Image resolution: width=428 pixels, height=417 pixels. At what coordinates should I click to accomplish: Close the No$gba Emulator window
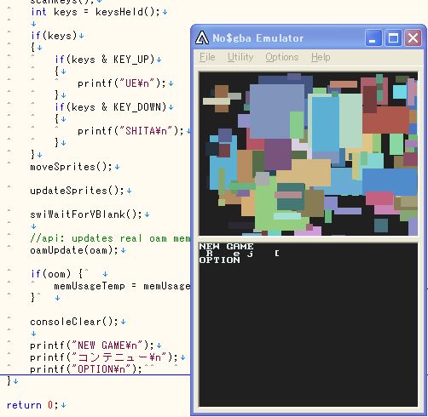click(413, 37)
